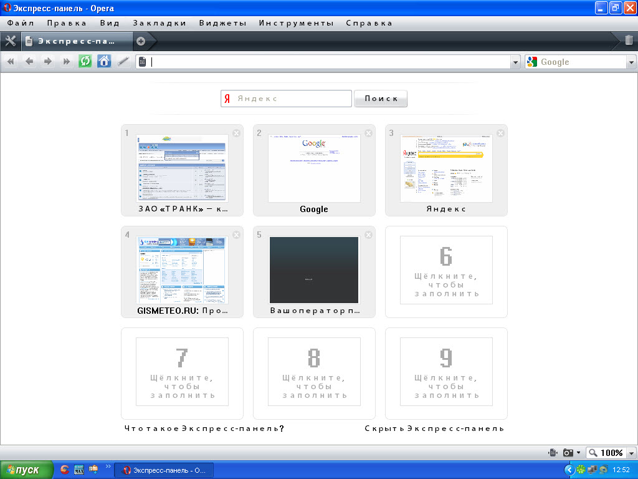Click the Back navigation arrow
The height and width of the screenshot is (479, 638).
[x=29, y=61]
